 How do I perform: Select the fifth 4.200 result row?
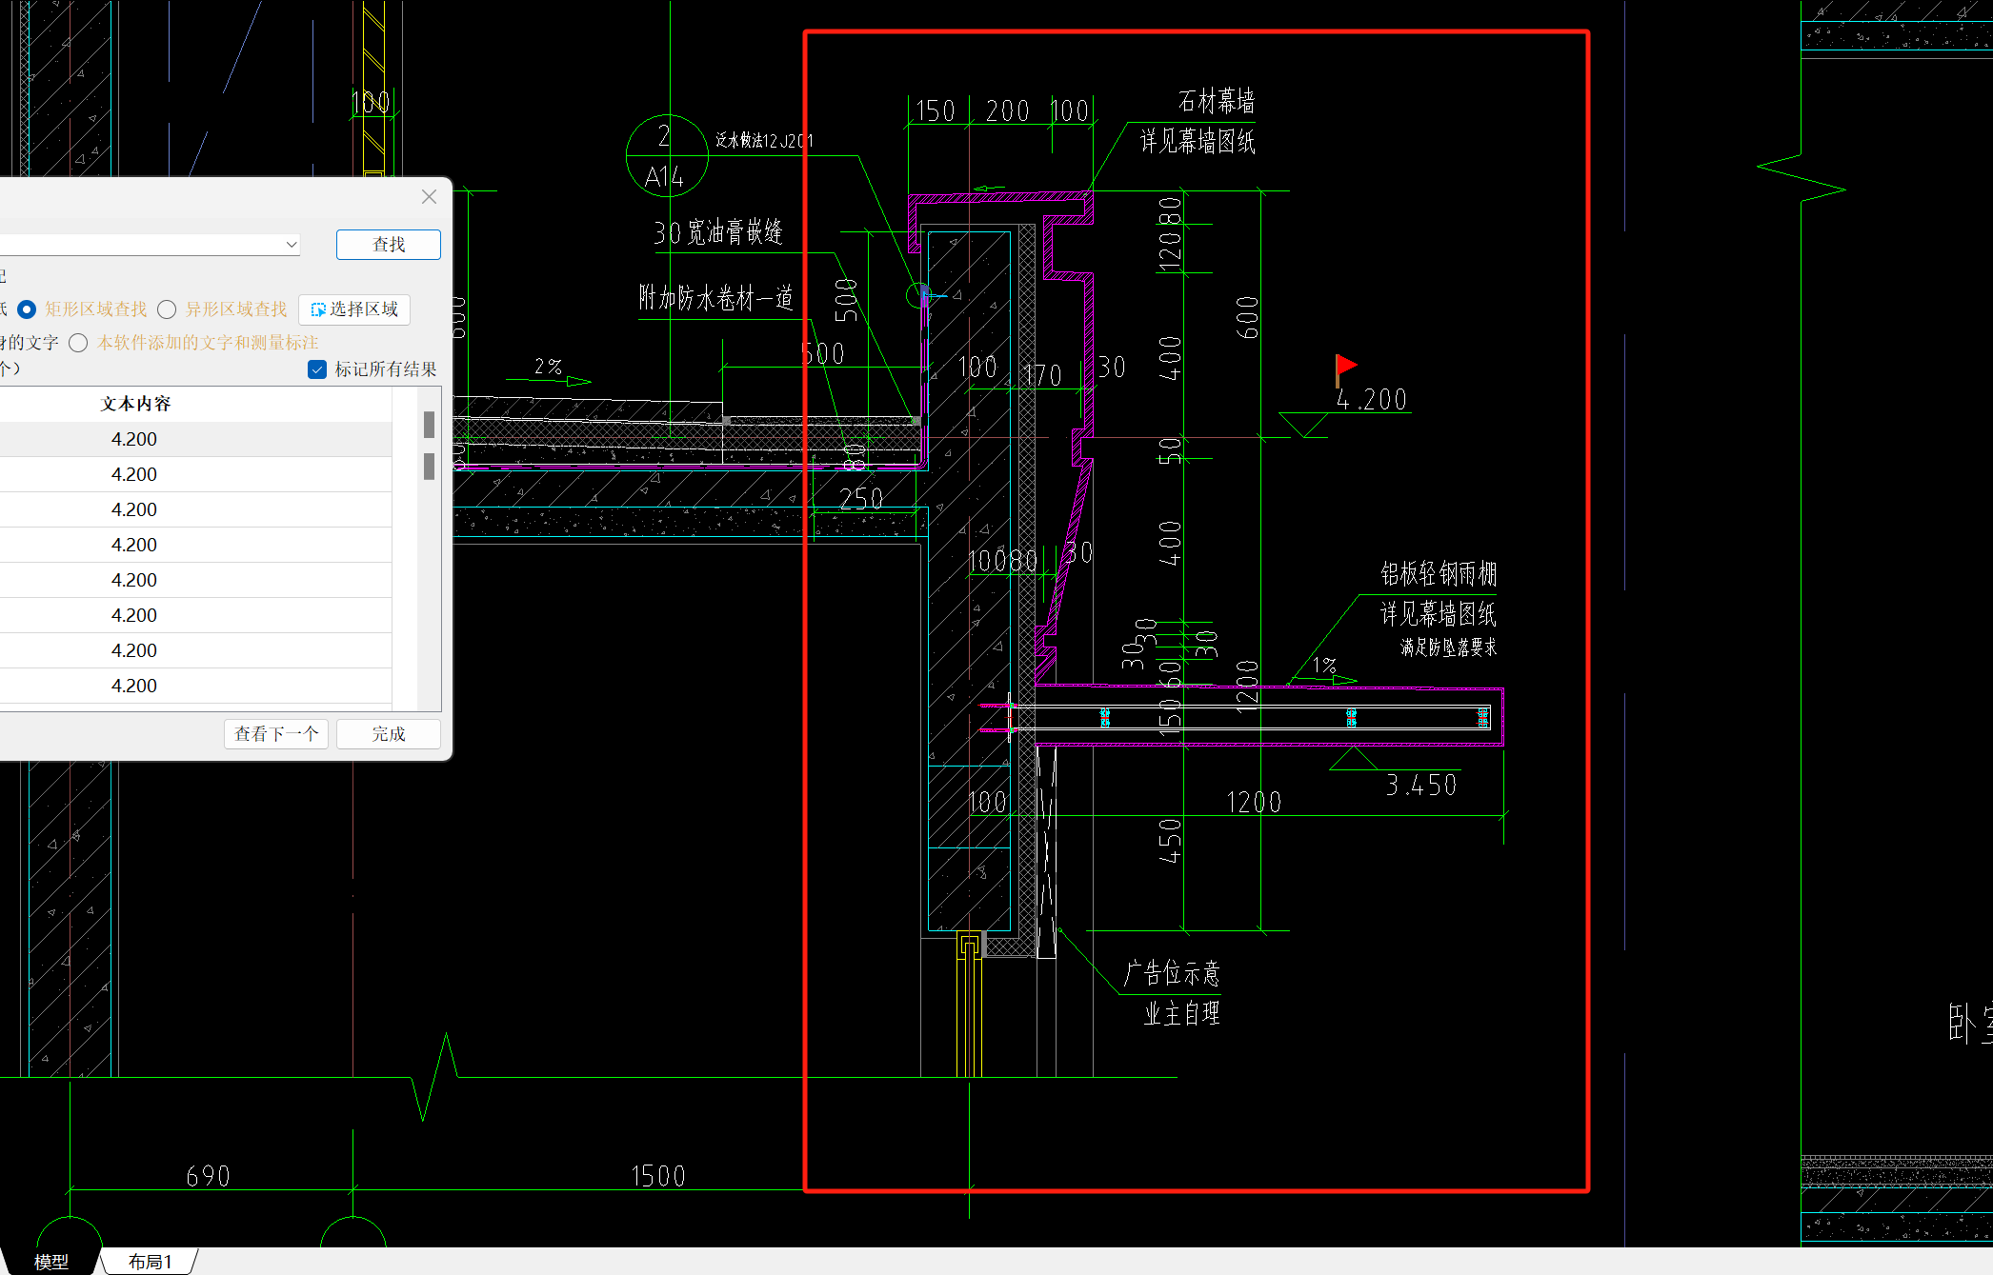tap(195, 580)
